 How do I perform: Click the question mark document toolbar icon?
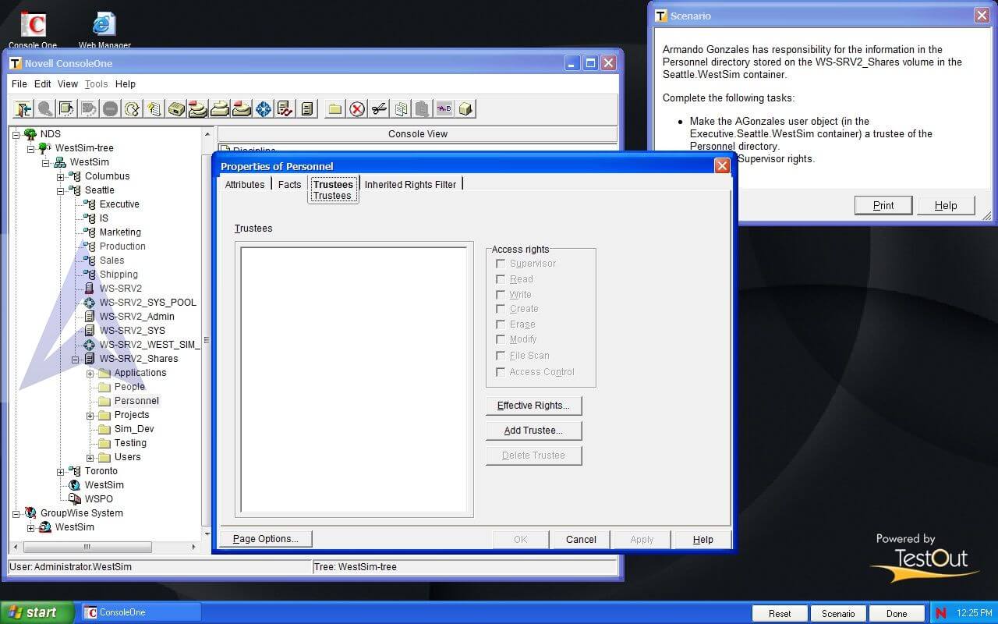[154, 109]
